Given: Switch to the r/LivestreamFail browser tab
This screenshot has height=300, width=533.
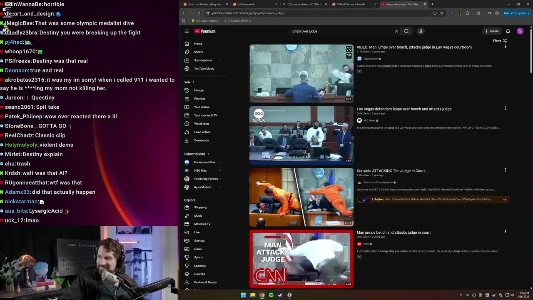Looking at the screenshot, I should [254, 4].
